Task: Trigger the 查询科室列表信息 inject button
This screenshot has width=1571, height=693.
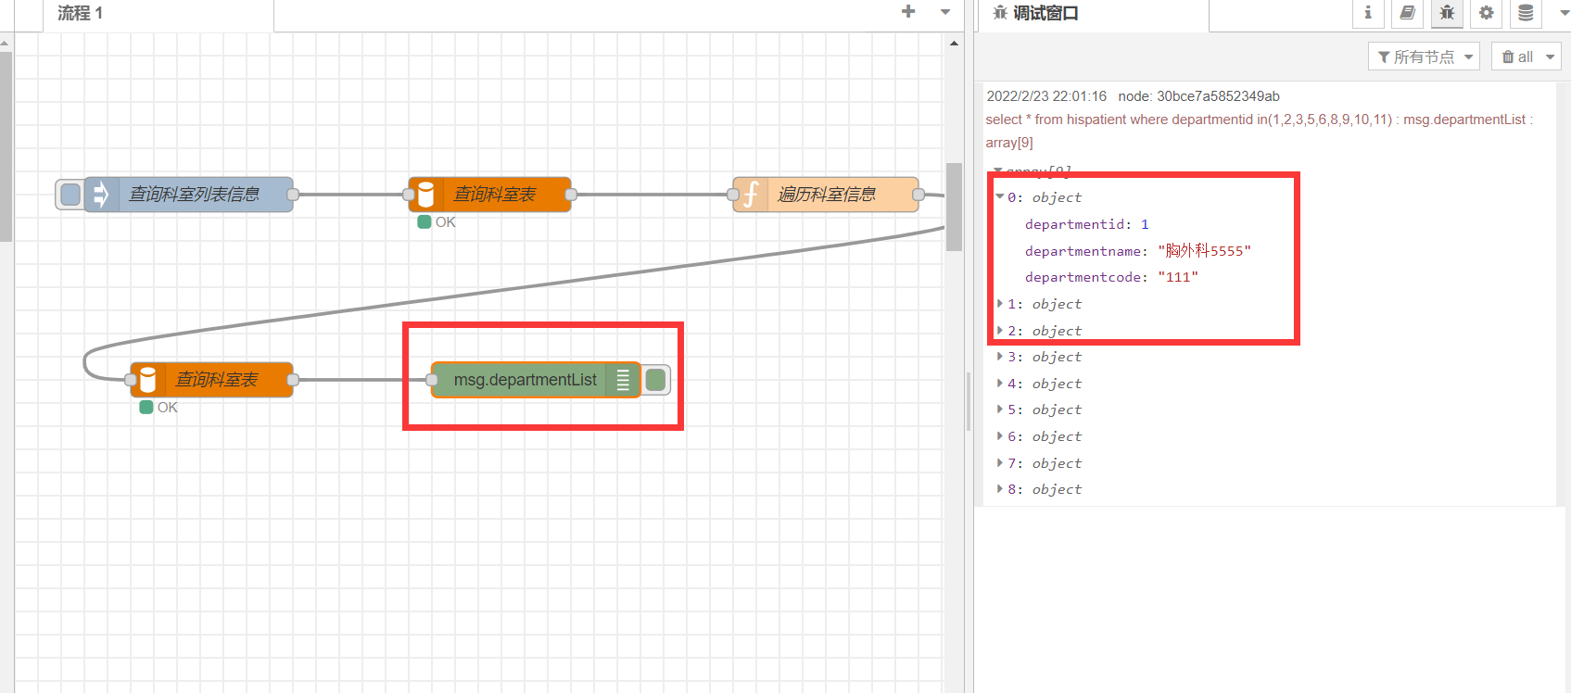Action: [x=70, y=195]
